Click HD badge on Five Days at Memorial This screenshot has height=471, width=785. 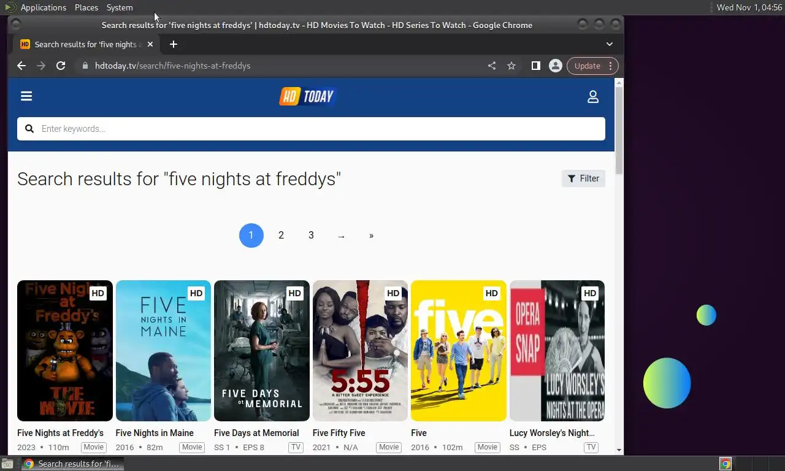(294, 293)
